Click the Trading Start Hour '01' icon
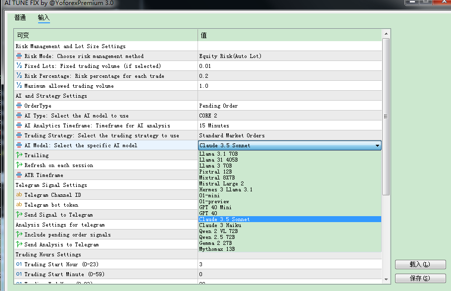 [19, 264]
